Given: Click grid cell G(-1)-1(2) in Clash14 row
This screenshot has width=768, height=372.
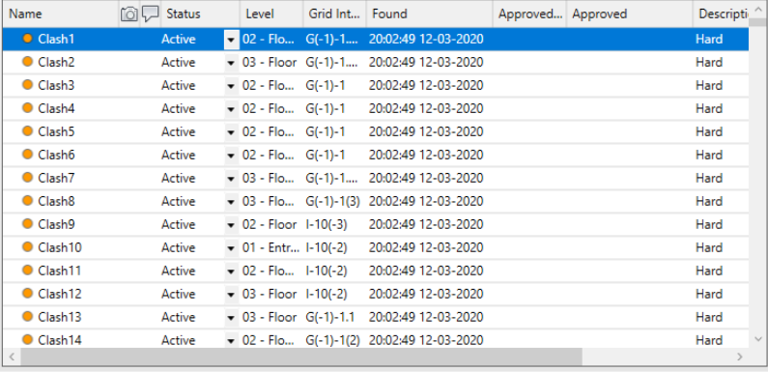Looking at the screenshot, I should tap(333, 340).
